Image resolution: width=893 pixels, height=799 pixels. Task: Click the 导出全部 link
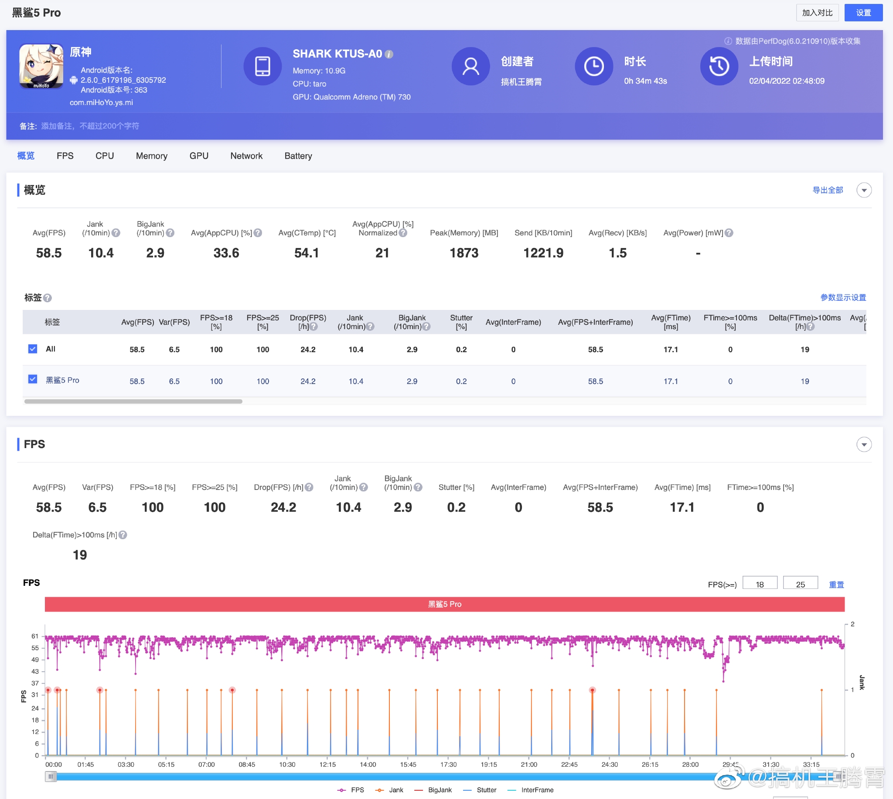[x=827, y=190]
